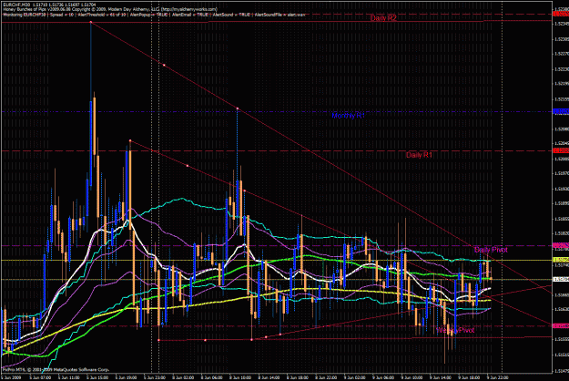Click the '9 Jun 02:00' time axis label
This screenshot has width=569, height=381.
tap(355, 377)
